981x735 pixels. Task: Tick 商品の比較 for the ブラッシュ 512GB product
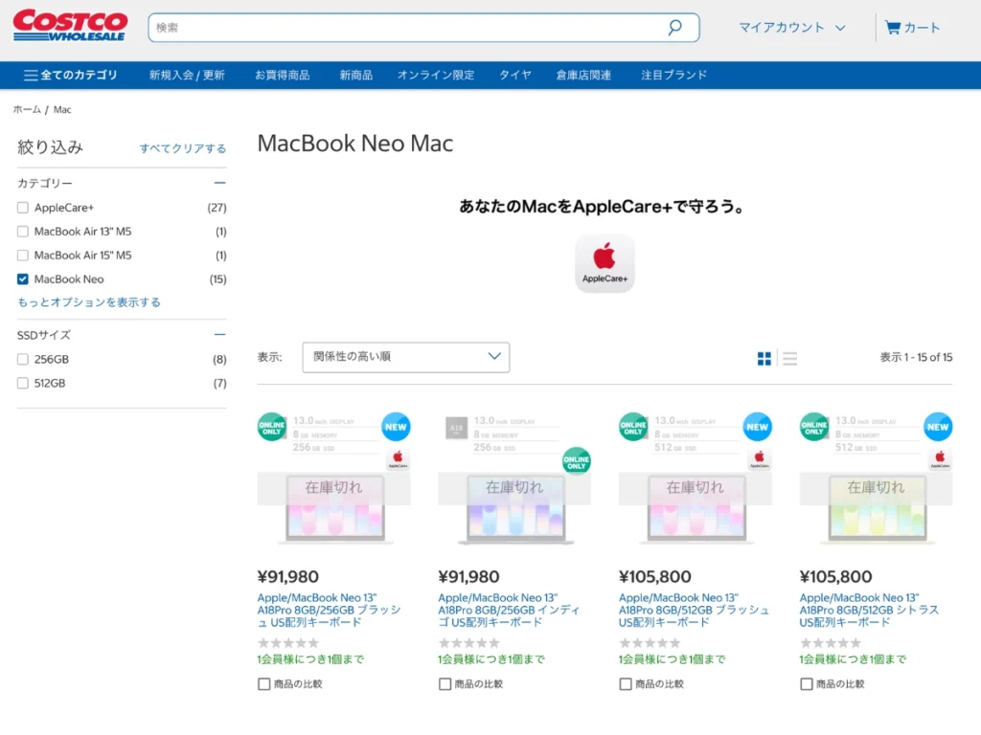pos(626,684)
